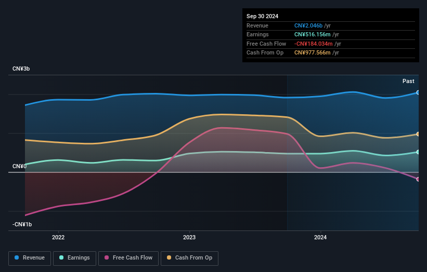Screen dimensions: 427x272
Task: Select the Free Cash Flow endpoint marker
Action: (x=418, y=179)
